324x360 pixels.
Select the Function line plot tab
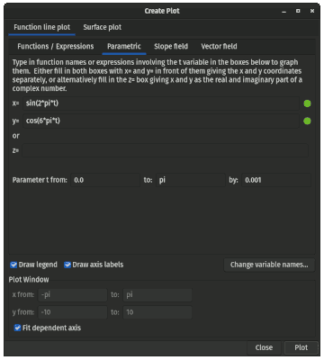click(42, 27)
